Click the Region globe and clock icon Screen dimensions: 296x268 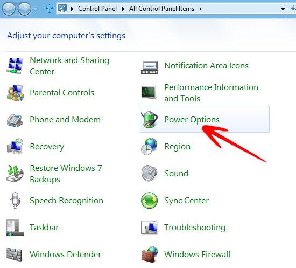149,147
